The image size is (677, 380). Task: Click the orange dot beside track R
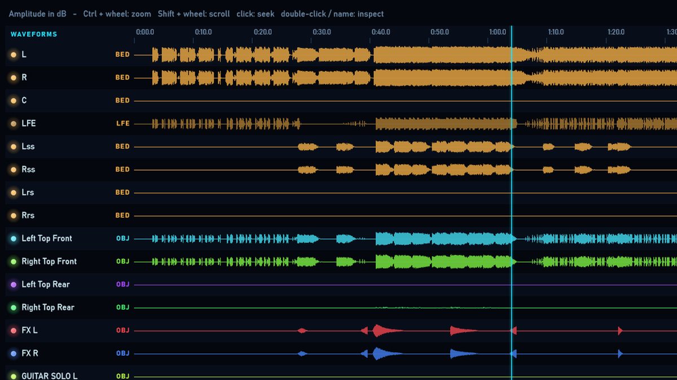point(14,78)
